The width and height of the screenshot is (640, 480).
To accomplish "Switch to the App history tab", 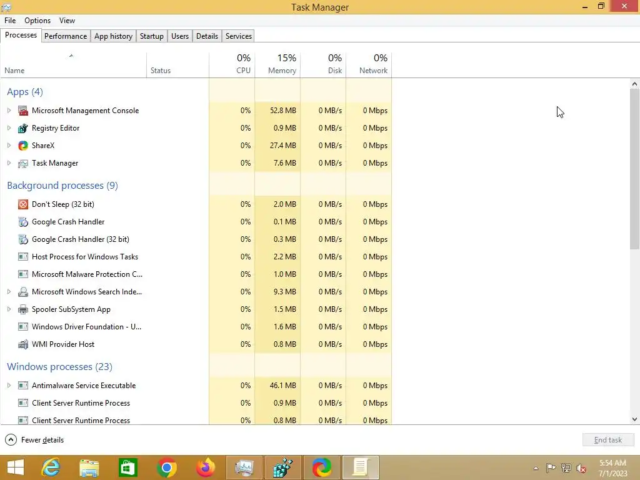I will pos(114,36).
